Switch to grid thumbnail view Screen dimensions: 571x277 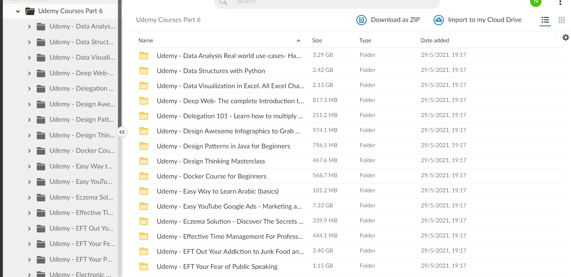point(562,20)
